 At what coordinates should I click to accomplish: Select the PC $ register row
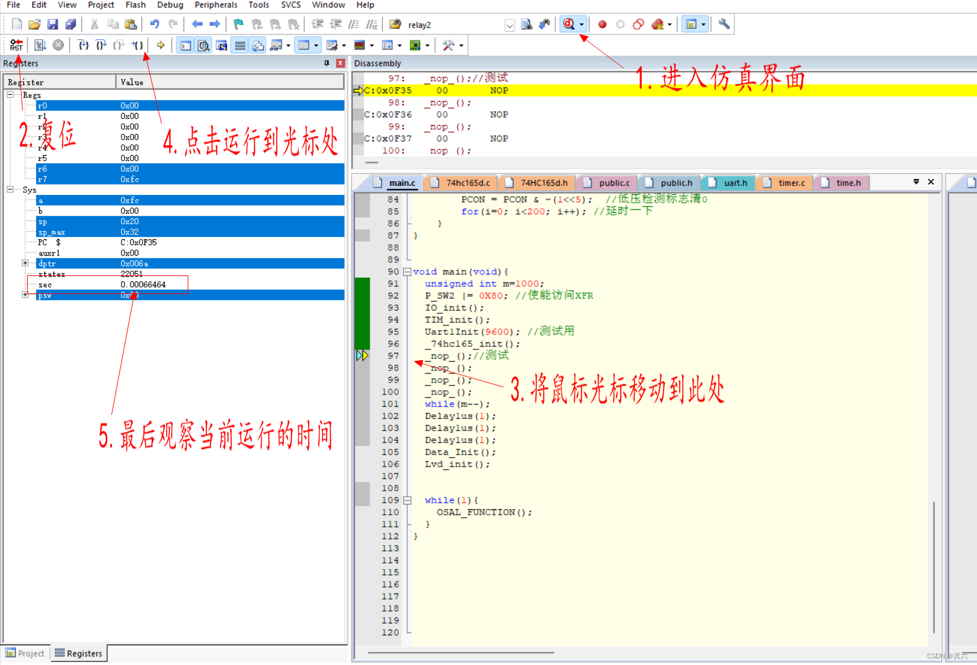click(x=190, y=242)
